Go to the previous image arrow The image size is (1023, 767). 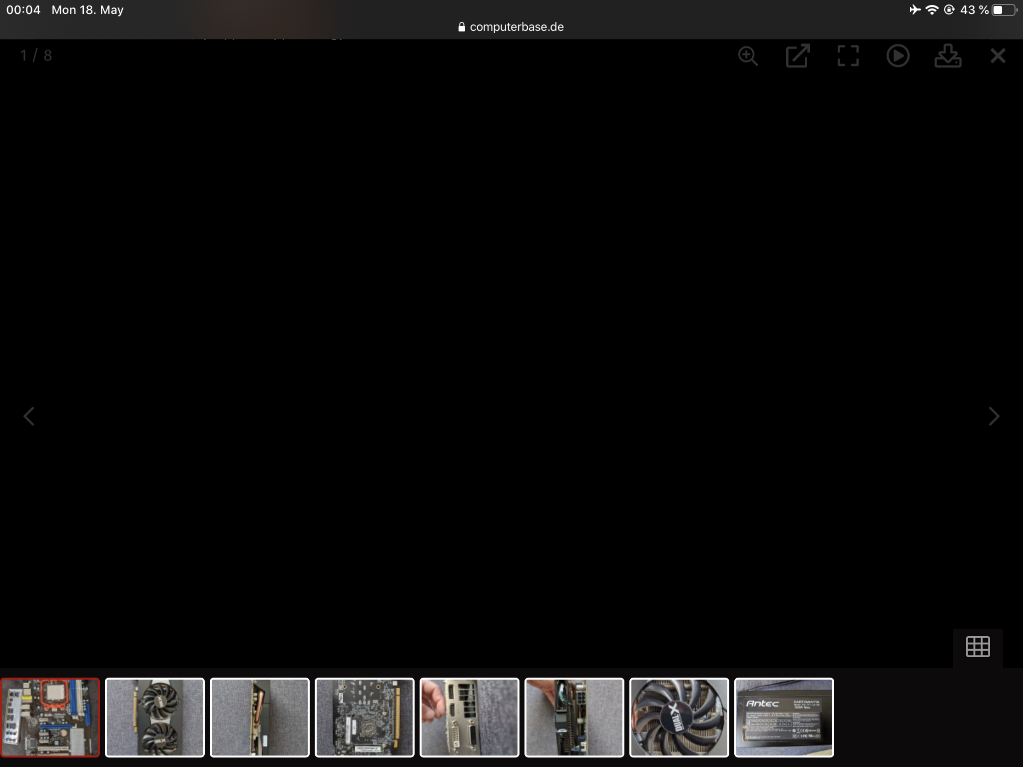click(29, 416)
